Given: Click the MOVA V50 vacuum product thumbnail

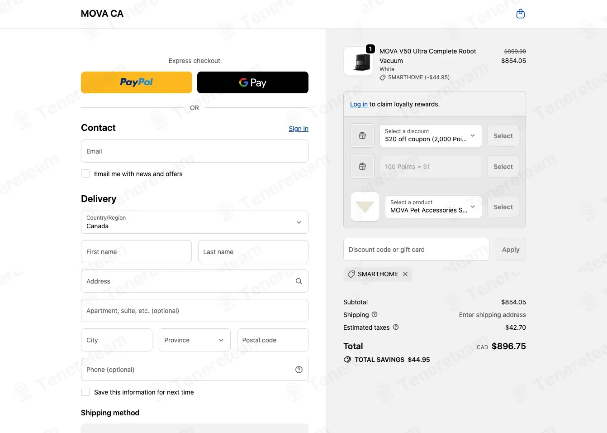Looking at the screenshot, I should (x=359, y=61).
